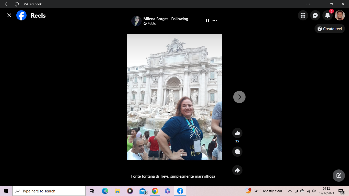Click the floating new message pencil button
This screenshot has width=349, height=196.
339,175
